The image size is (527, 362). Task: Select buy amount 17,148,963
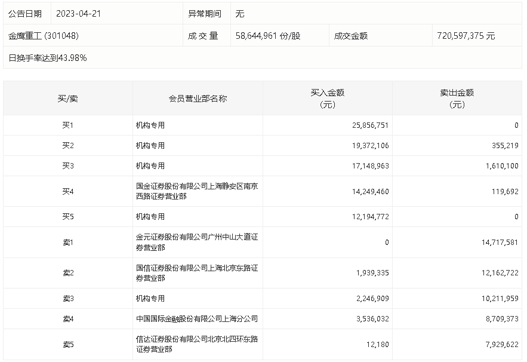pyautogui.click(x=371, y=165)
